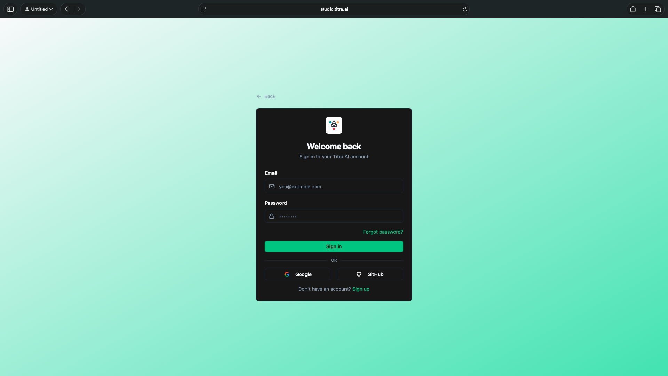Sign in with GitHub button

click(x=370, y=274)
